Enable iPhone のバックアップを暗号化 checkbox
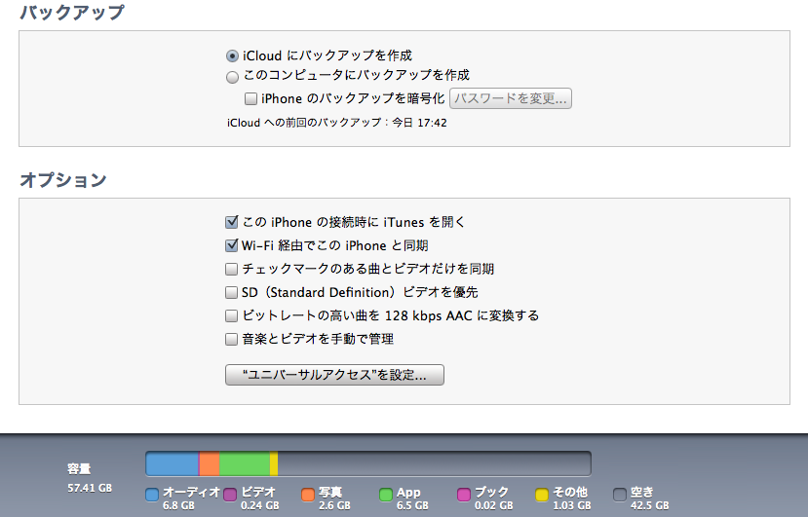The height and width of the screenshot is (517, 808). point(250,98)
